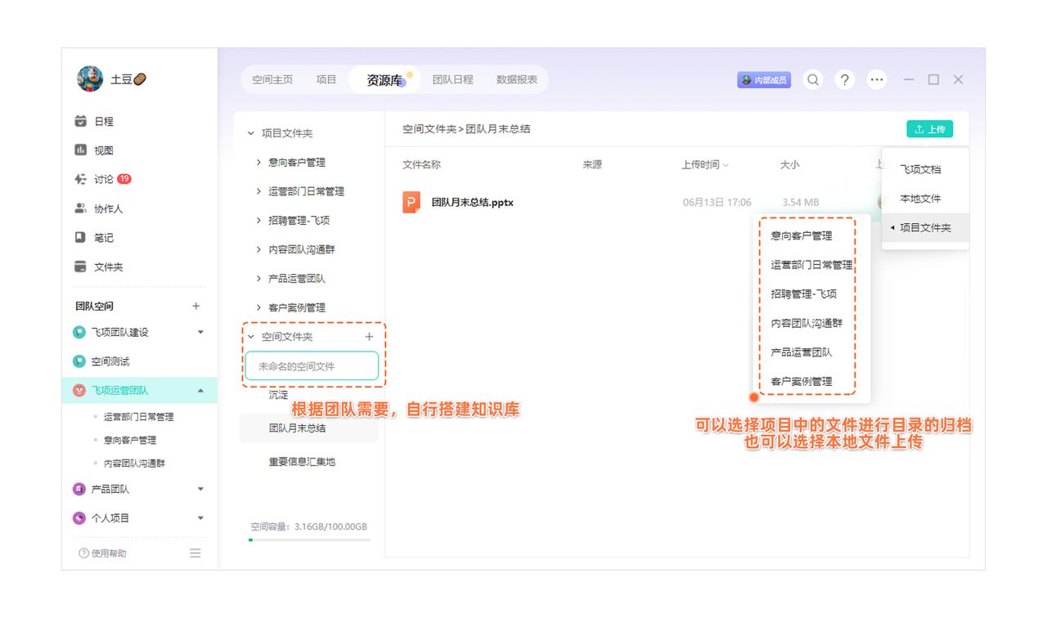Open the 协作人 collaborators icon
Screen dimensions: 1047x618
coord(80,208)
